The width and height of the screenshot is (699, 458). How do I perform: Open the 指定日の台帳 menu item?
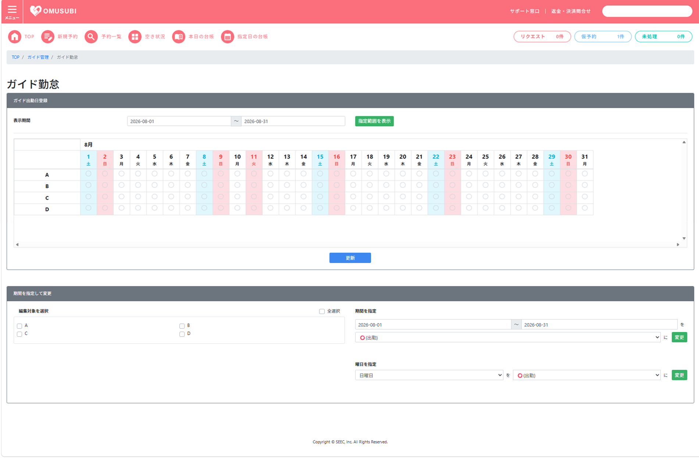click(x=253, y=37)
